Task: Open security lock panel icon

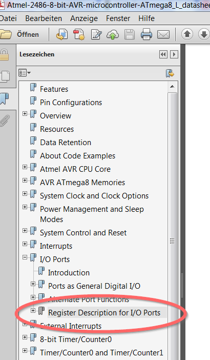Action: (4, 55)
